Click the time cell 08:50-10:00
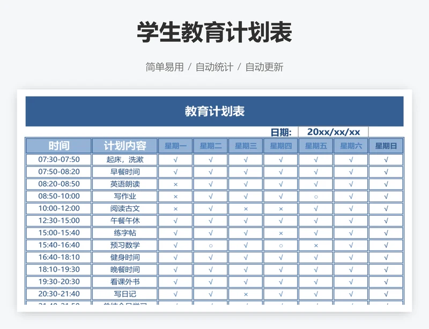The width and height of the screenshot is (429, 329). click(x=58, y=196)
